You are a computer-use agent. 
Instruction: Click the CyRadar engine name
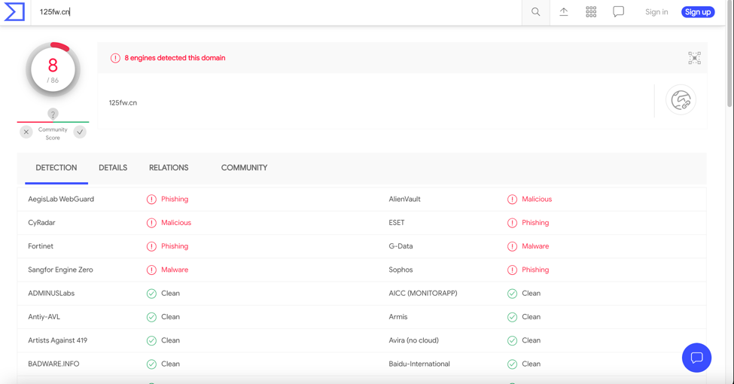pyautogui.click(x=41, y=222)
